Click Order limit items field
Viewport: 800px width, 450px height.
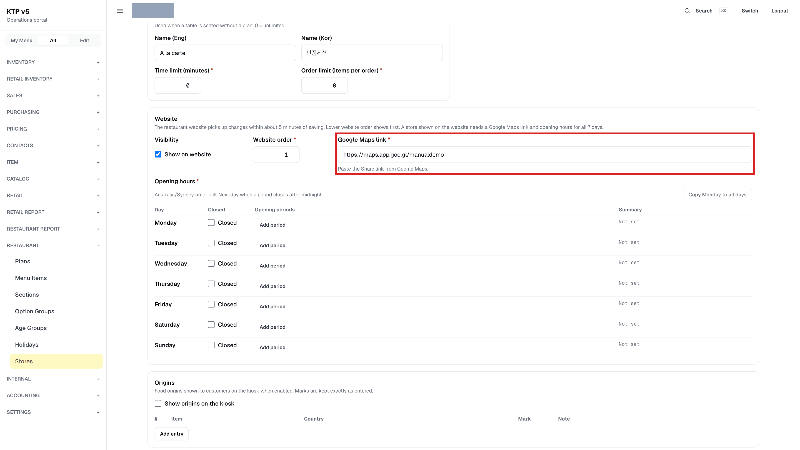pyautogui.click(x=324, y=85)
